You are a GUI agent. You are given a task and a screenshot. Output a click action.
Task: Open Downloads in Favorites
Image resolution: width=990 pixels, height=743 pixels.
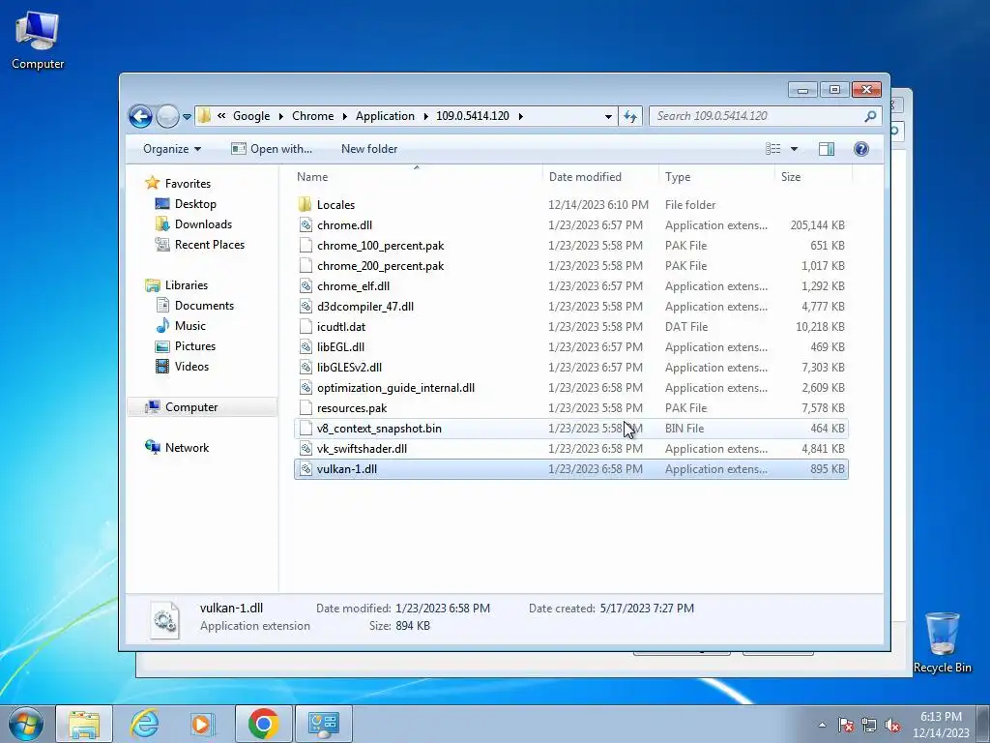click(203, 224)
